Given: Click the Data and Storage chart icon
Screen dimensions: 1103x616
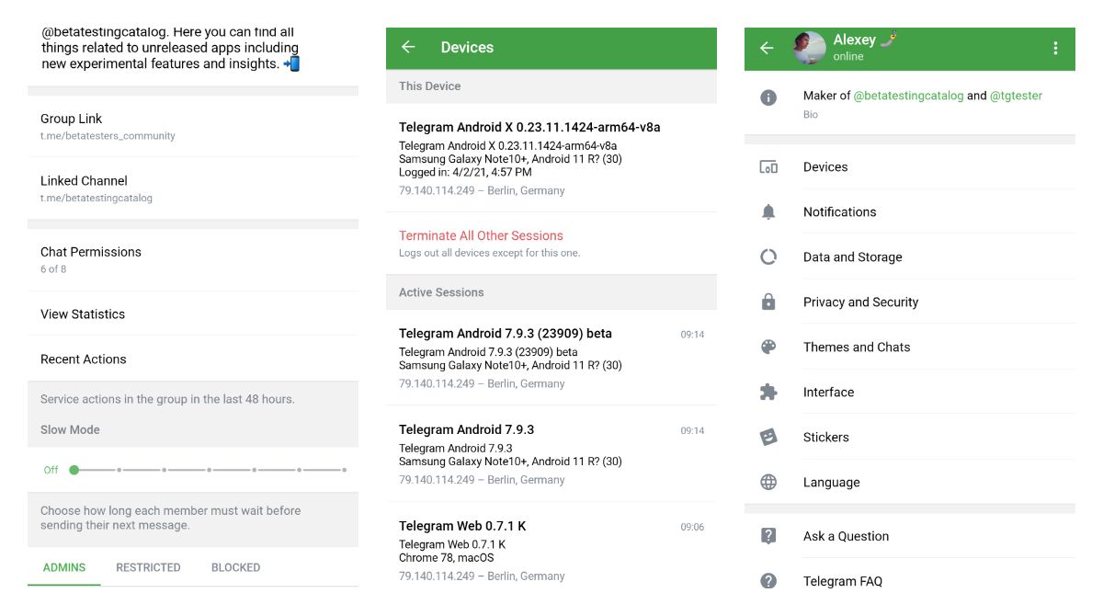Looking at the screenshot, I should [x=768, y=257].
